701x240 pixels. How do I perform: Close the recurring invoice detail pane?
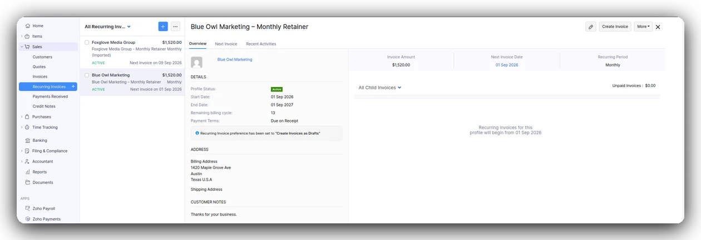click(658, 27)
